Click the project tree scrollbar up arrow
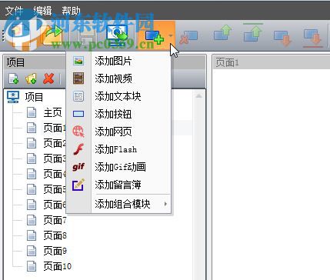This screenshot has height=280, width=330. click(198, 96)
